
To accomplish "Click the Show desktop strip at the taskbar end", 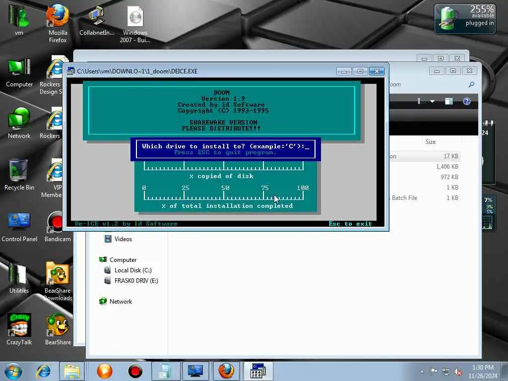I will (x=505, y=371).
